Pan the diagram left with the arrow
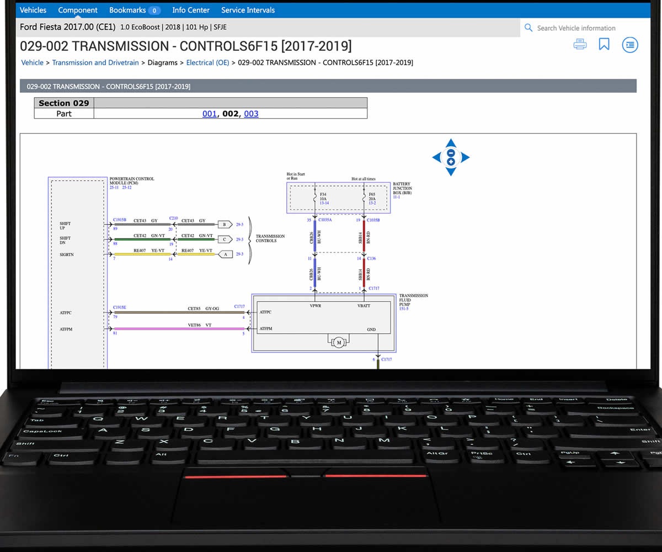This screenshot has height=552, width=662. (x=436, y=157)
